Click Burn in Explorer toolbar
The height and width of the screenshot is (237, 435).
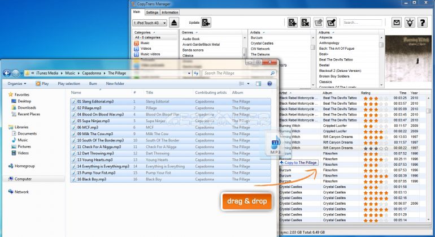[x=93, y=84]
